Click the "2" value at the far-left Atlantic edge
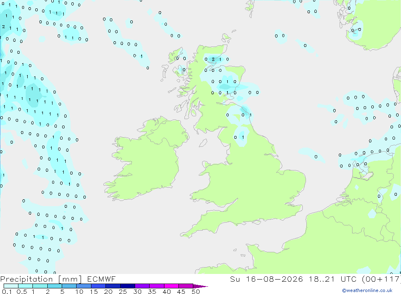The width and height of the screenshot is (401, 294). click(x=3, y=26)
